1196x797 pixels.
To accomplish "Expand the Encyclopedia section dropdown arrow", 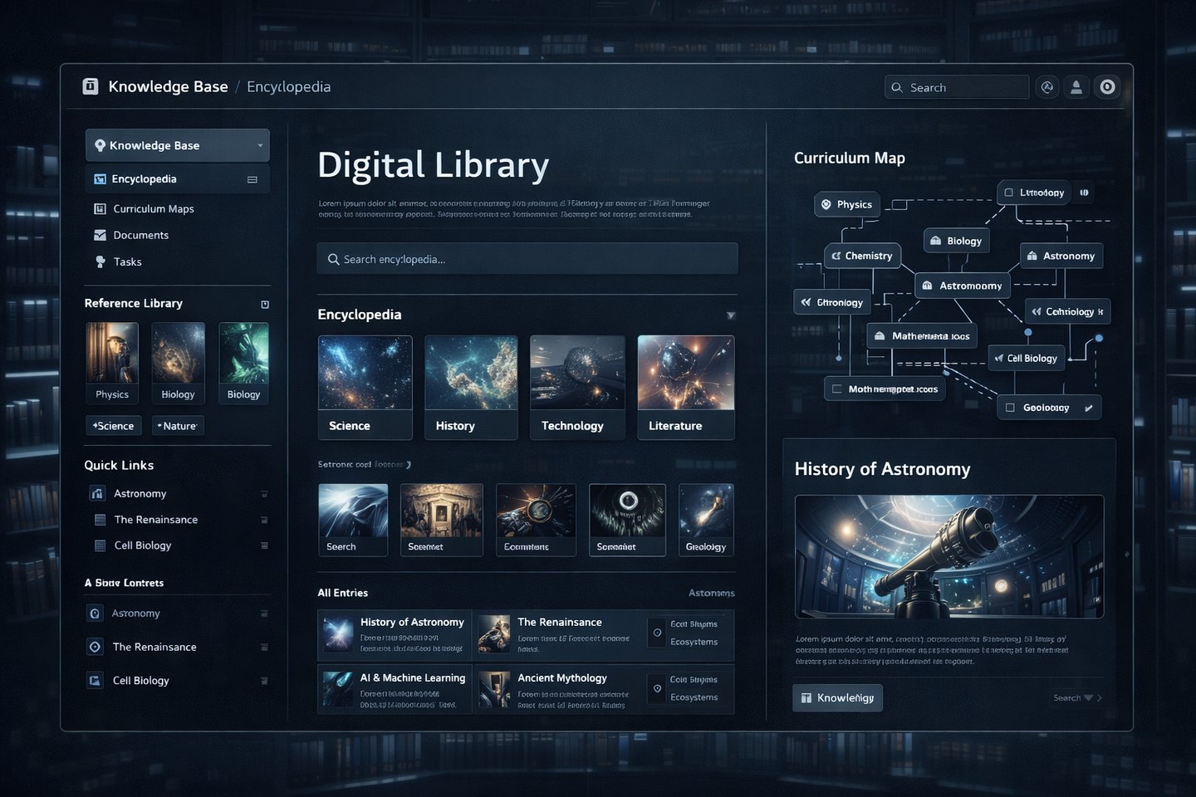I will [x=731, y=315].
